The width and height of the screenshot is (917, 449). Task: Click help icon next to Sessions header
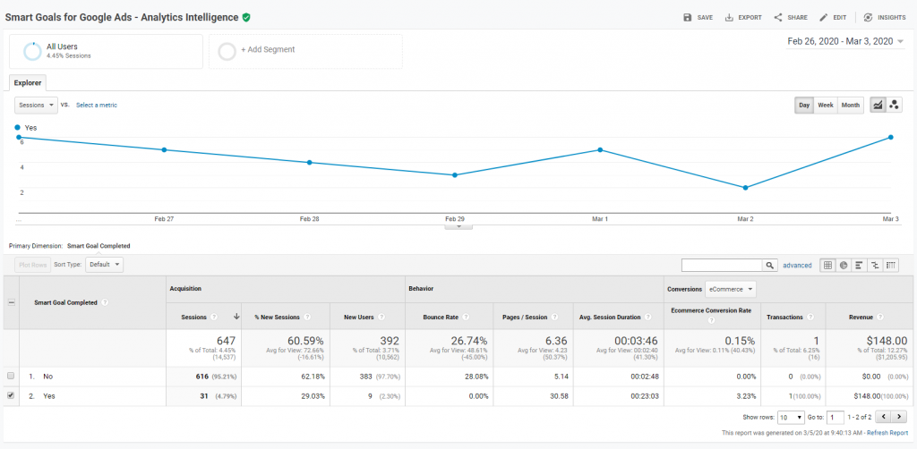point(214,317)
